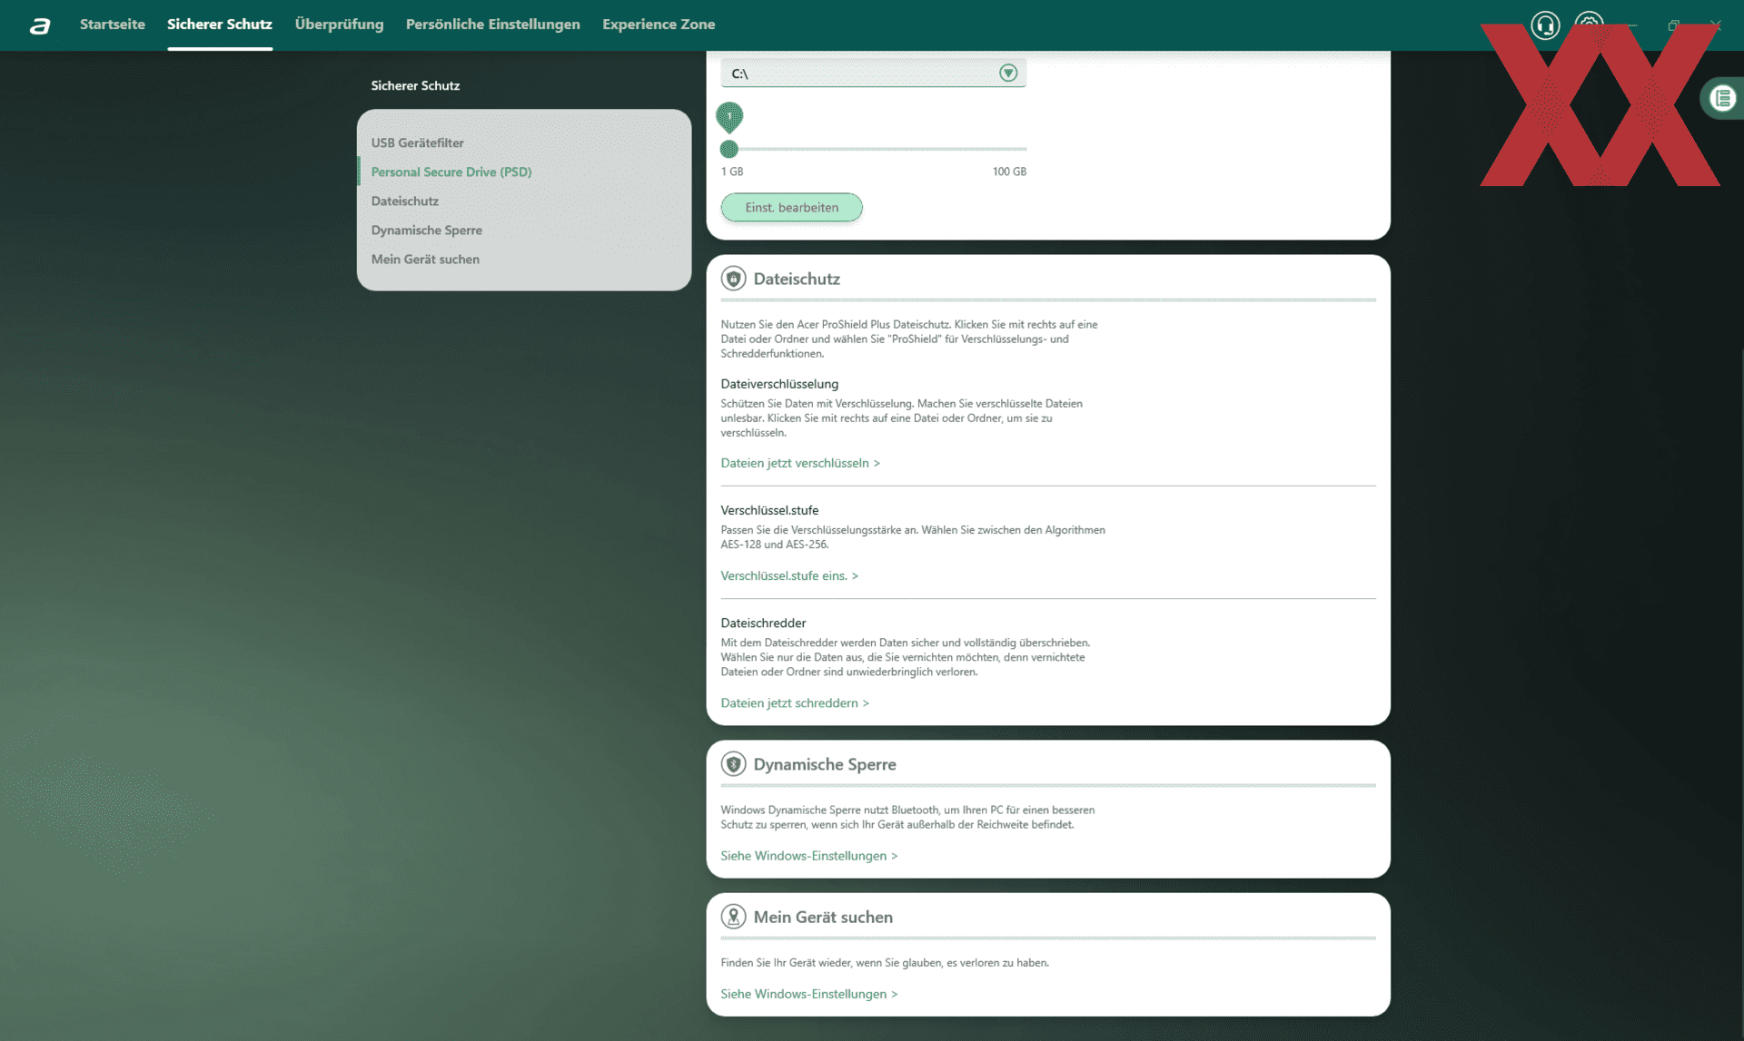Click the PSD size slider handle
The height and width of the screenshot is (1041, 1744).
coord(728,149)
